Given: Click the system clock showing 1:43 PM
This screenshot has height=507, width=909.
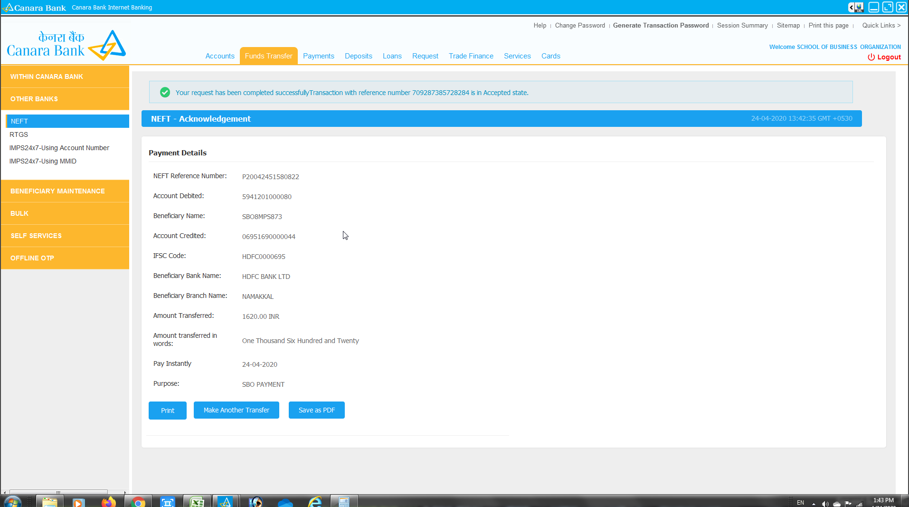Looking at the screenshot, I should (883, 500).
